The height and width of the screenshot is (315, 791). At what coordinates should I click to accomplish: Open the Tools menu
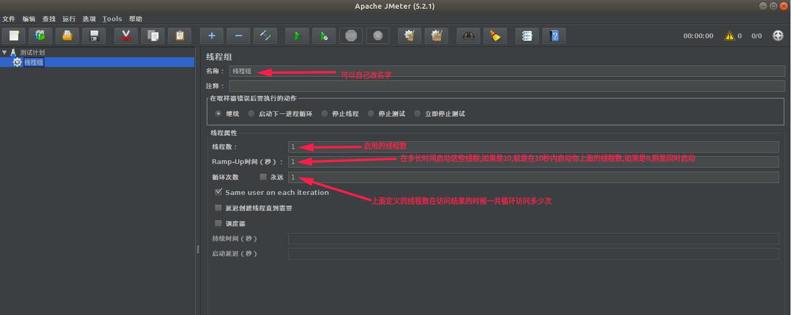[112, 19]
